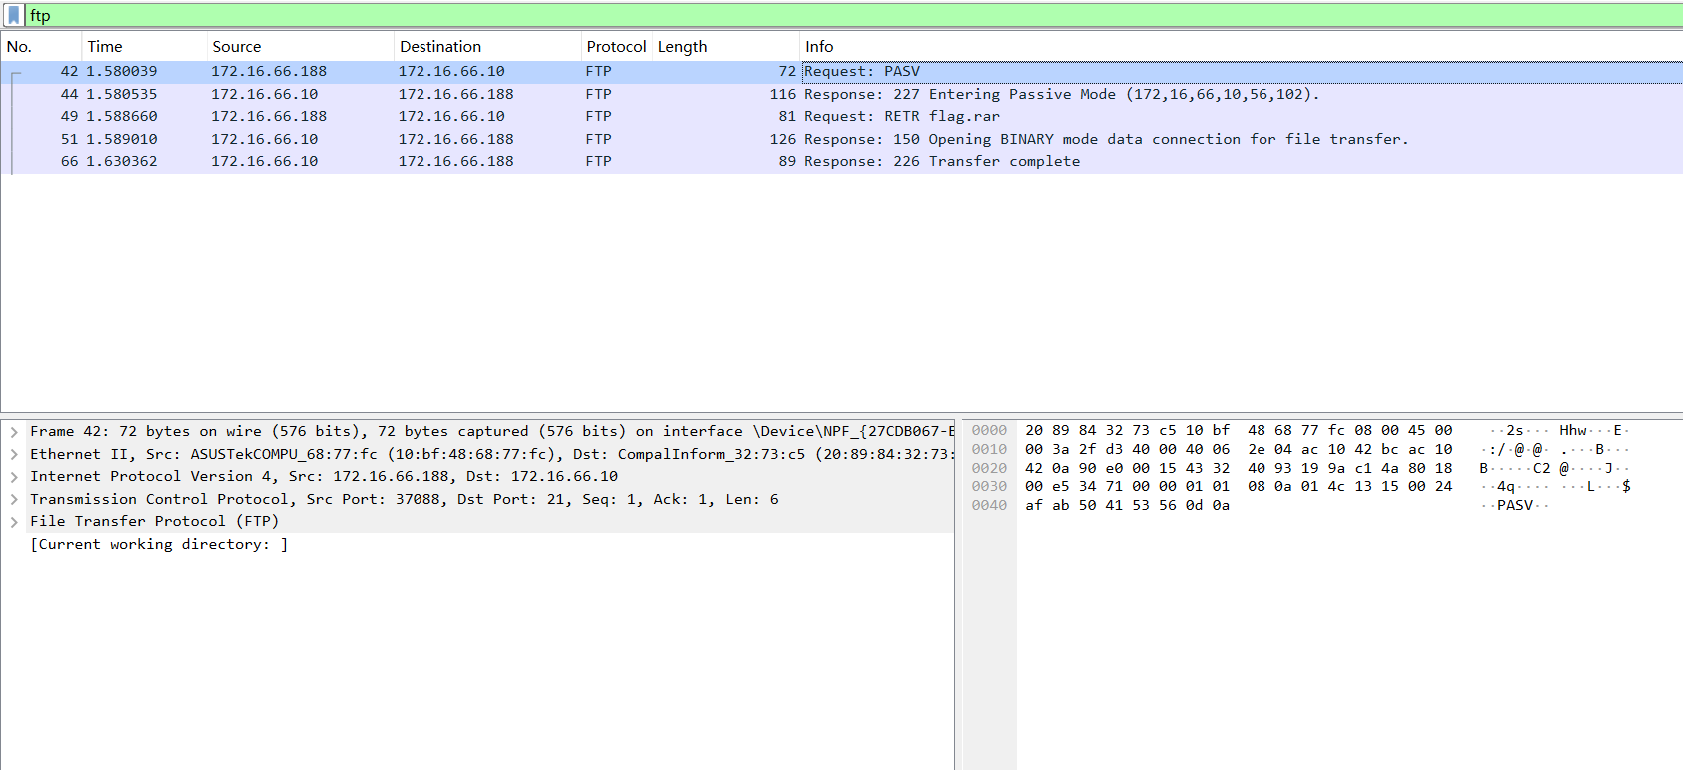Expand the Frame 42 details node
This screenshot has height=770, width=1683.
(x=14, y=432)
